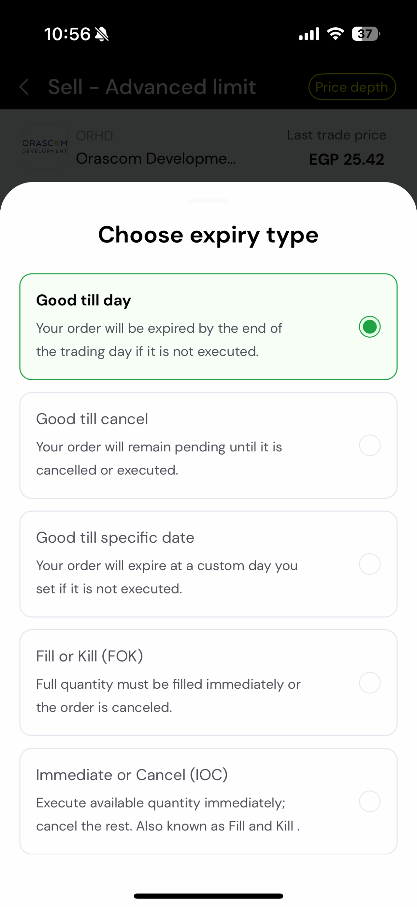Tap the Fill or Kill (FOK) heading
Screen dimensions: 417x907
90,656
